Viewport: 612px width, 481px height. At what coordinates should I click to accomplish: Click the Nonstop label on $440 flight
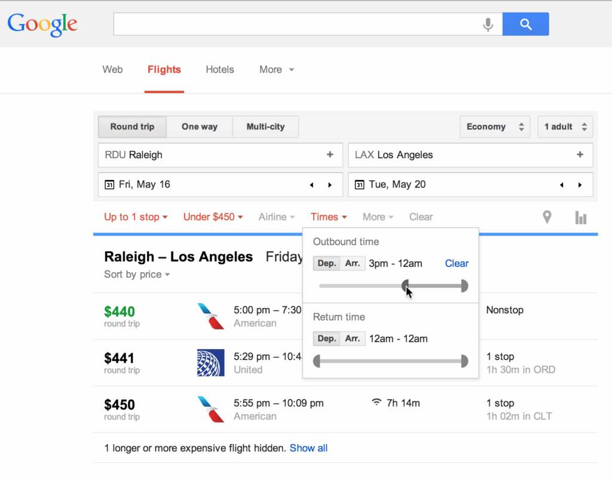pos(504,310)
